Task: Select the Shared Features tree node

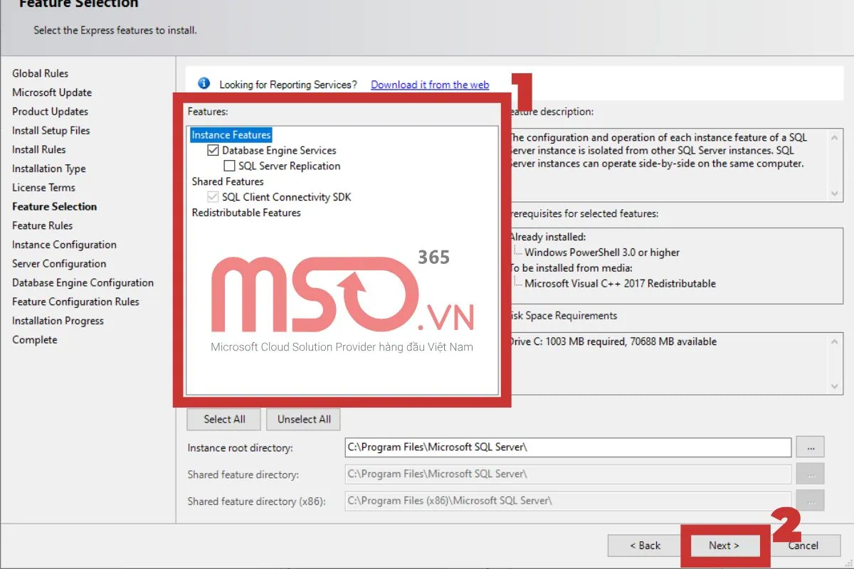Action: (x=227, y=181)
